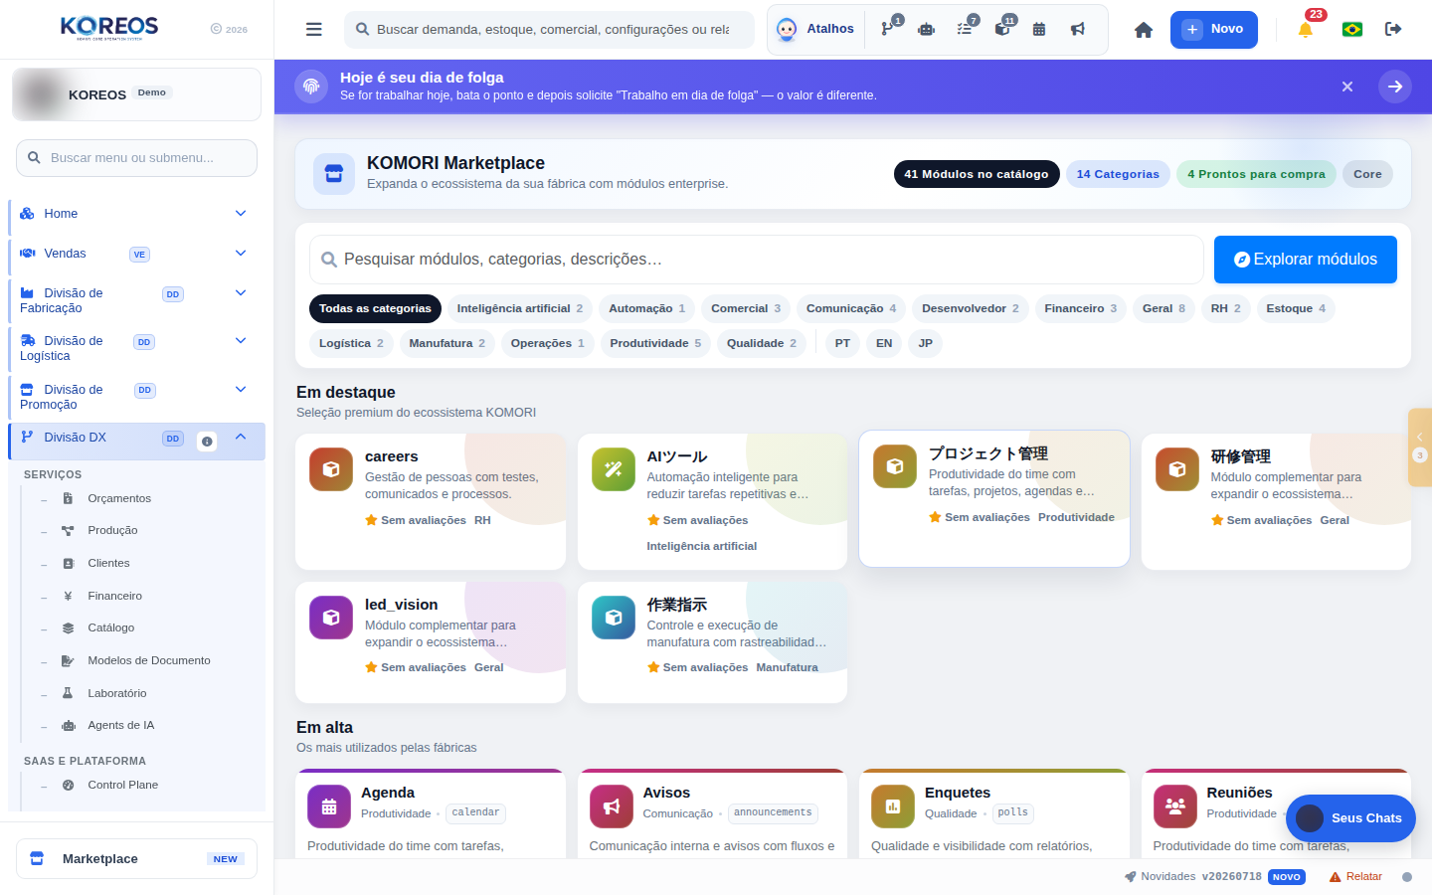This screenshot has width=1432, height=895.
Task: Open the task list shortcut icon
Action: pos(965,29)
